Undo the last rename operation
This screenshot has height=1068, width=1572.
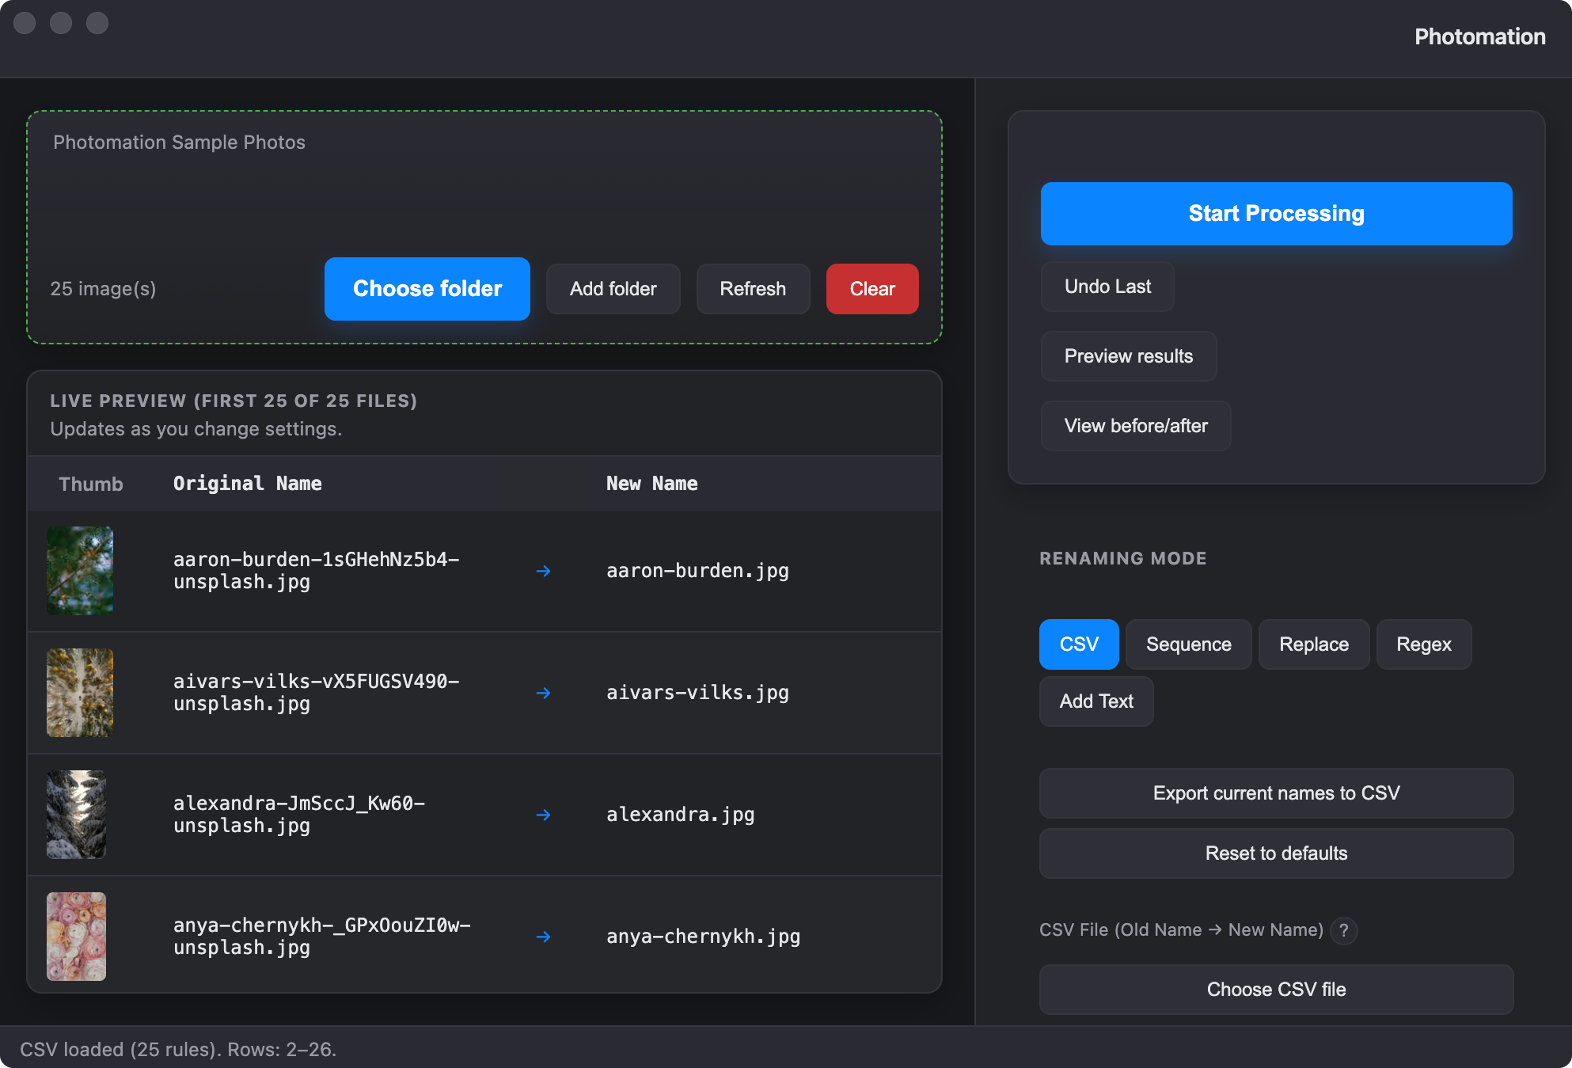(x=1107, y=286)
